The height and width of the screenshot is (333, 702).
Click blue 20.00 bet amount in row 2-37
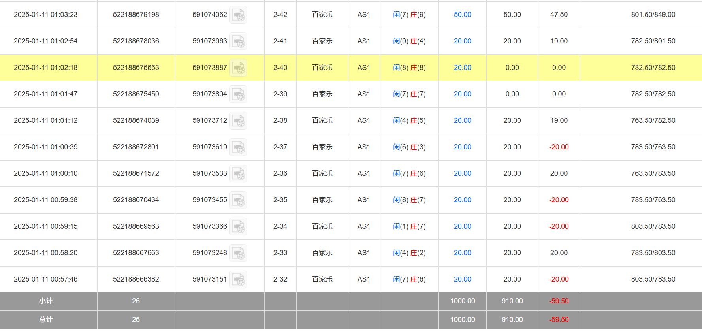pyautogui.click(x=462, y=147)
